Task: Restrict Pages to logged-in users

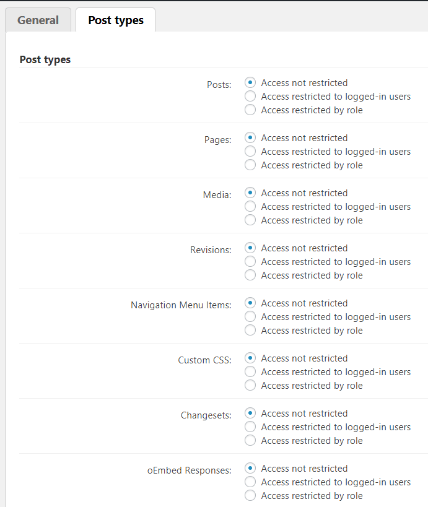Action: pos(250,151)
